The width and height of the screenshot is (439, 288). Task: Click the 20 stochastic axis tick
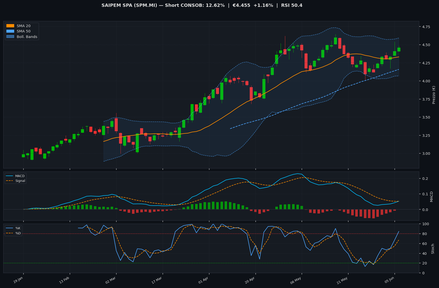tap(424, 263)
